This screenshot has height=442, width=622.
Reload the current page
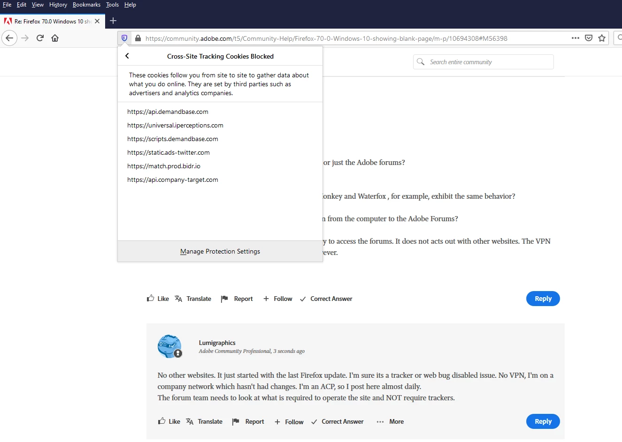tap(40, 38)
